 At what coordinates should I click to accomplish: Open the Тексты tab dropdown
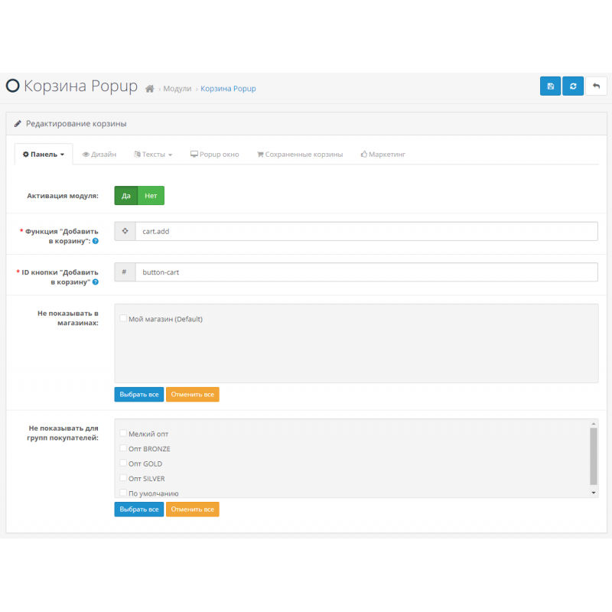153,155
